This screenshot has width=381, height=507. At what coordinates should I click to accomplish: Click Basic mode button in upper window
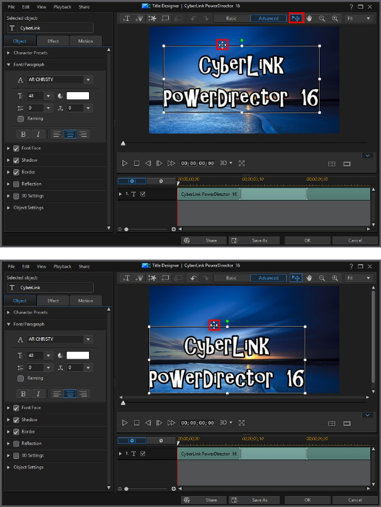[x=231, y=19]
